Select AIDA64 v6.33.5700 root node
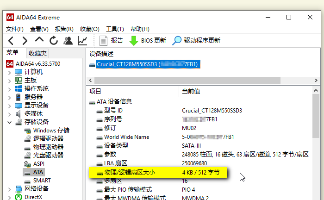The width and height of the screenshot is (324, 200). tap(33, 63)
